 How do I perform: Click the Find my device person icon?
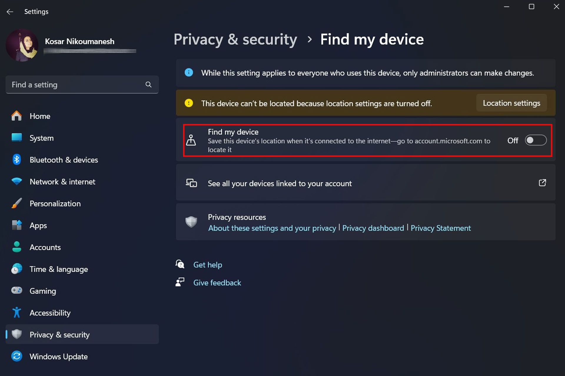point(192,140)
